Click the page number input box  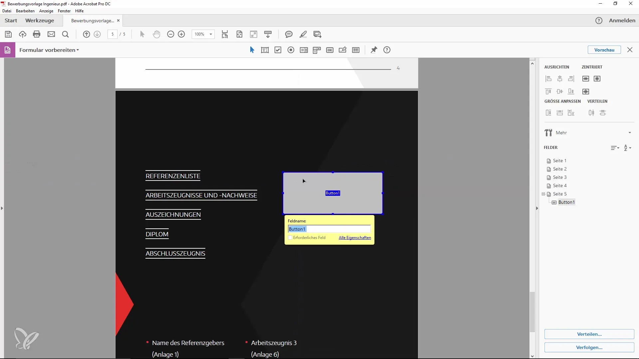pyautogui.click(x=112, y=34)
